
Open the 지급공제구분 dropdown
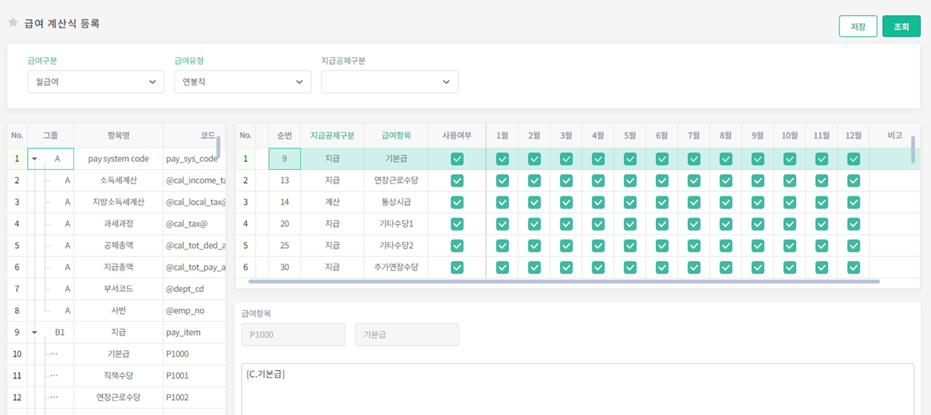[389, 82]
